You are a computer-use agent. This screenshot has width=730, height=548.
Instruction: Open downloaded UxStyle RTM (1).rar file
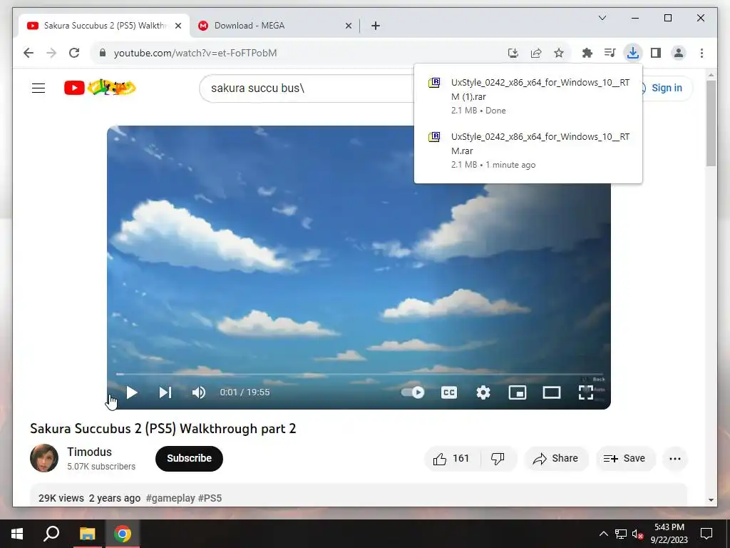coord(528,96)
